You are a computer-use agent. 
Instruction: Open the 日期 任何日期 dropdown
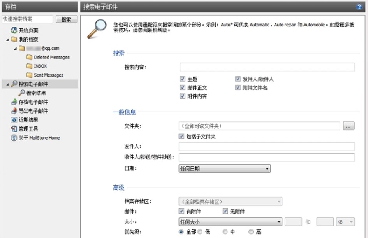coord(224,169)
